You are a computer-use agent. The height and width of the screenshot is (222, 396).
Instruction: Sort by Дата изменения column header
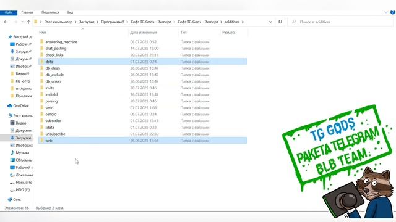(144, 33)
